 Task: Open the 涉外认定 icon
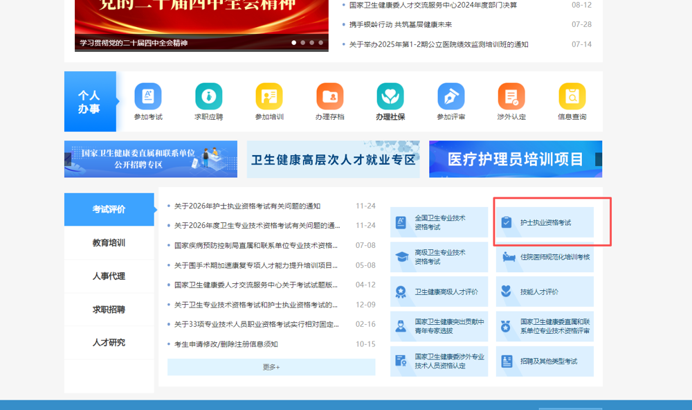pos(511,96)
